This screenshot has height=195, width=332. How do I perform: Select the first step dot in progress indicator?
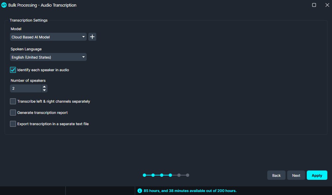point(144,175)
